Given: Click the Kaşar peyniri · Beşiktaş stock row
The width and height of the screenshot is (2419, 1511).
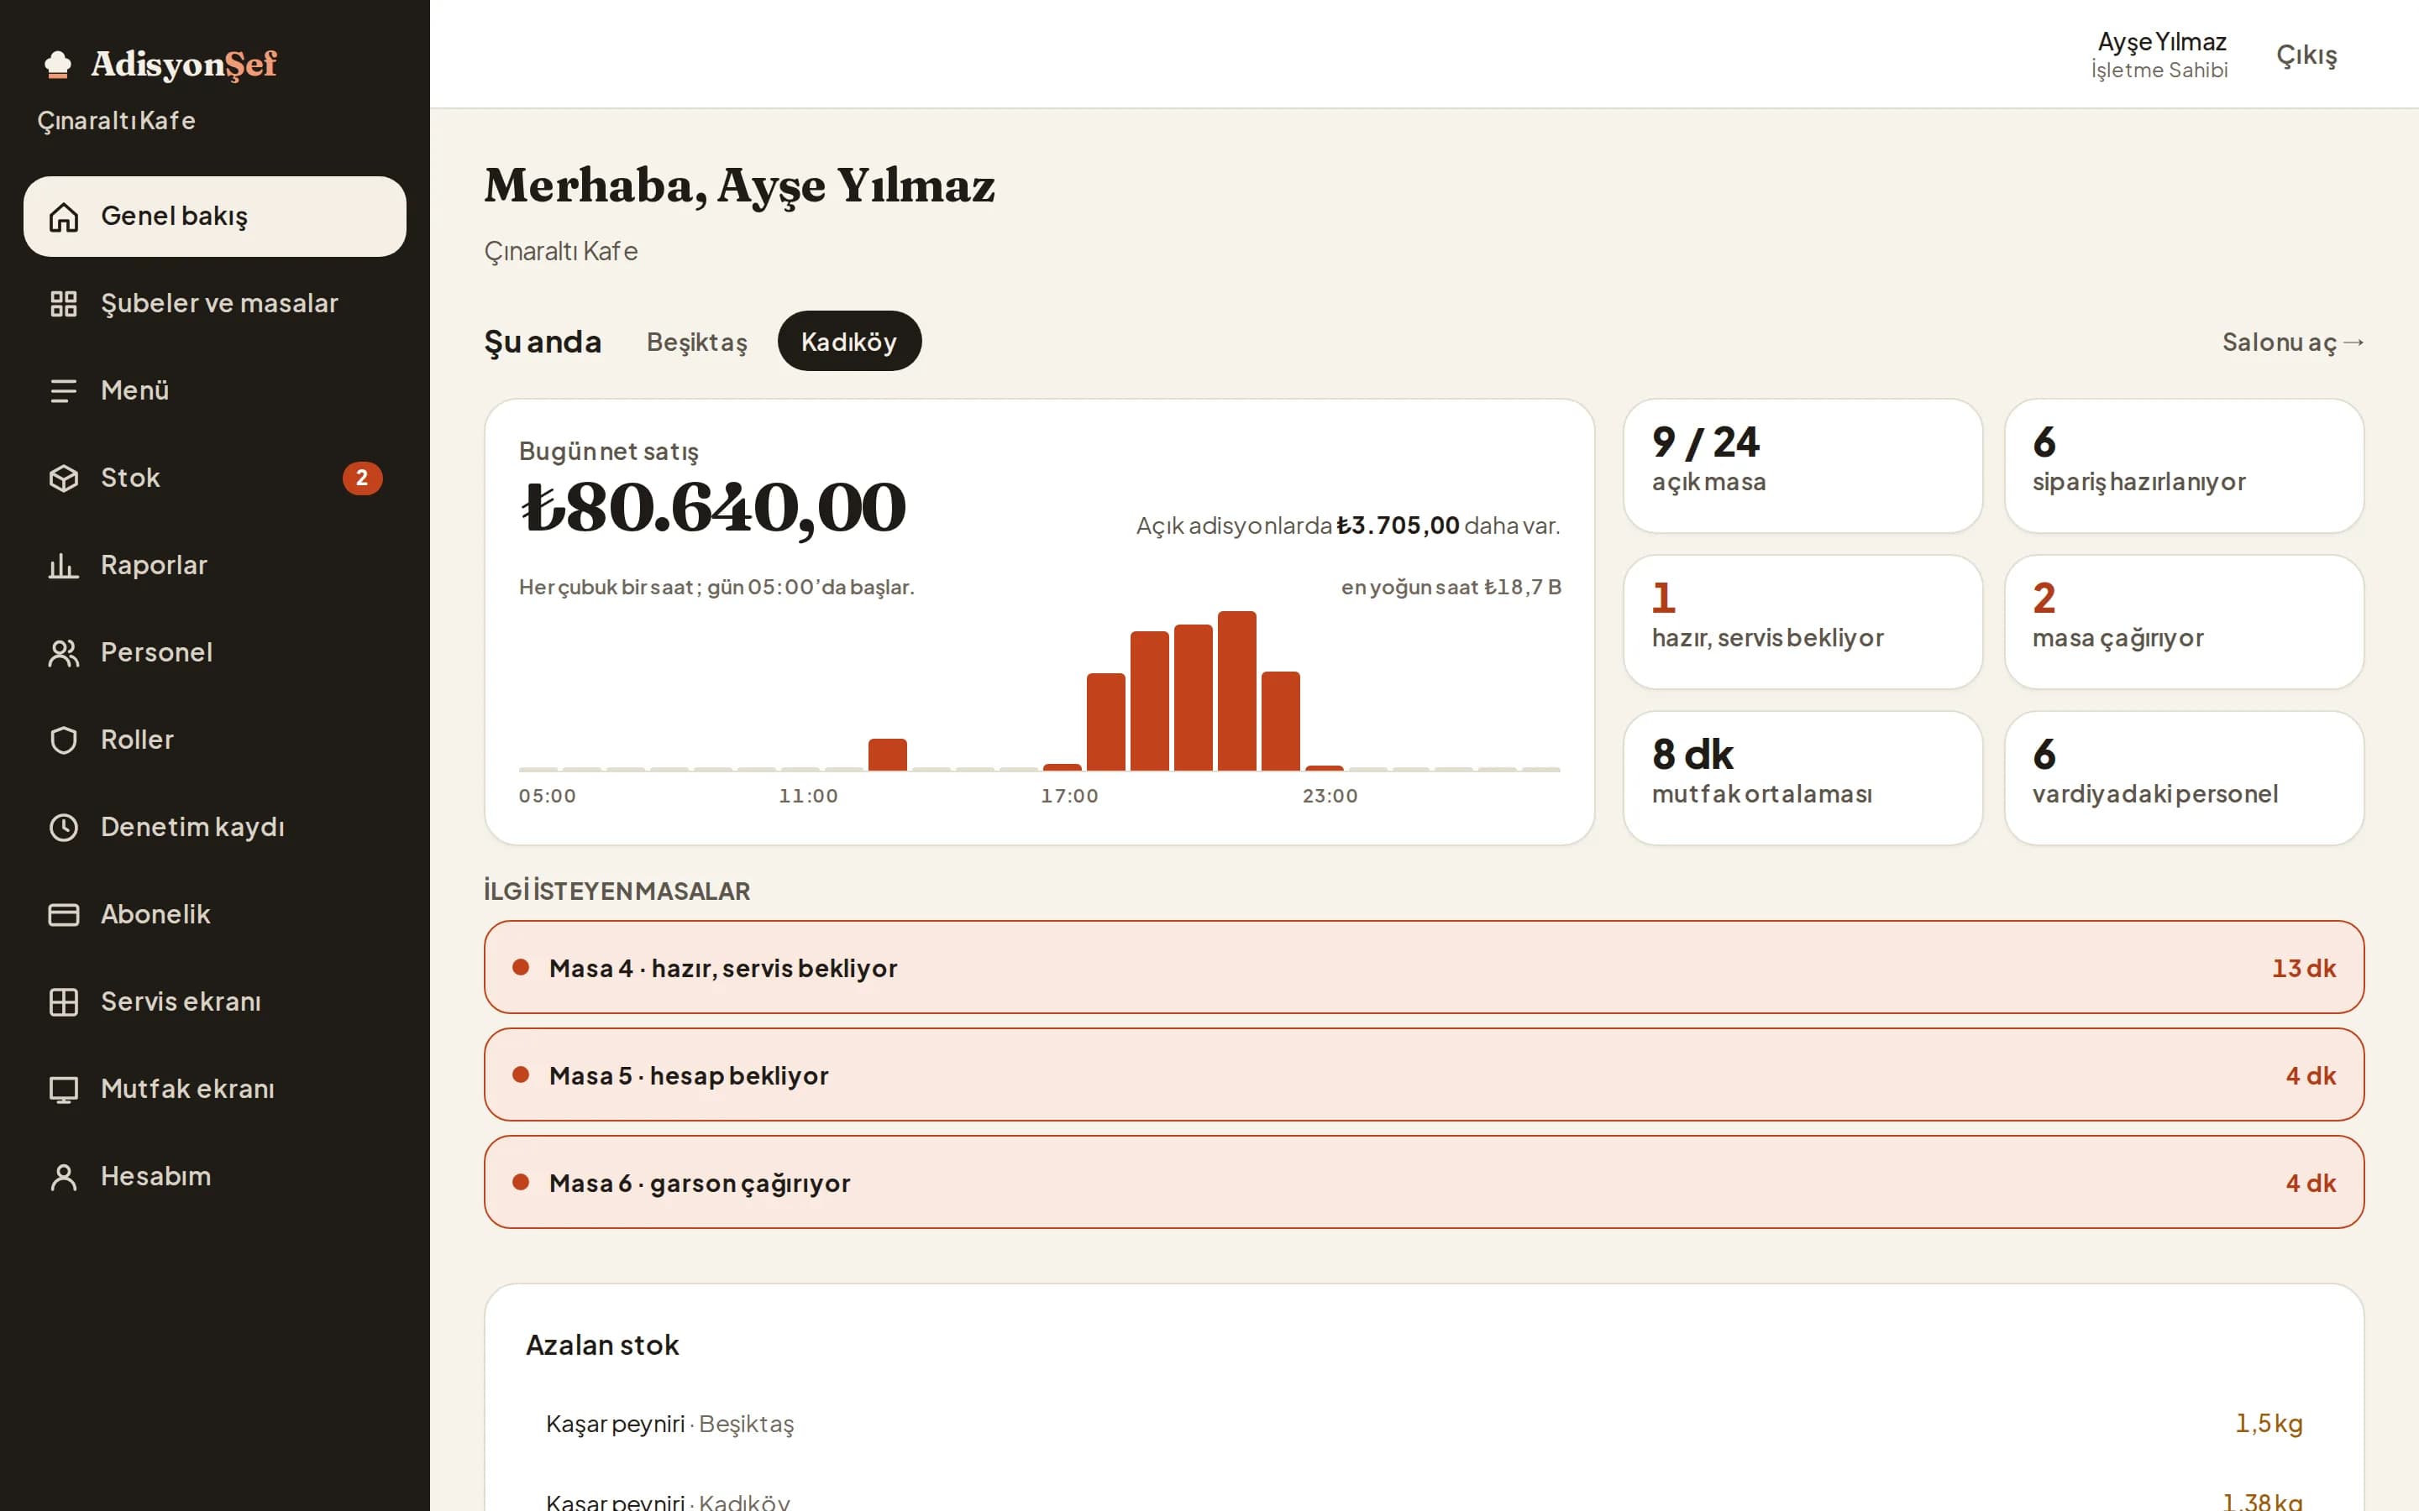Looking at the screenshot, I should [x=1424, y=1423].
